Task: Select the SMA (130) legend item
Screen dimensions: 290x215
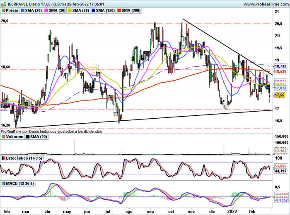Action: [104, 10]
